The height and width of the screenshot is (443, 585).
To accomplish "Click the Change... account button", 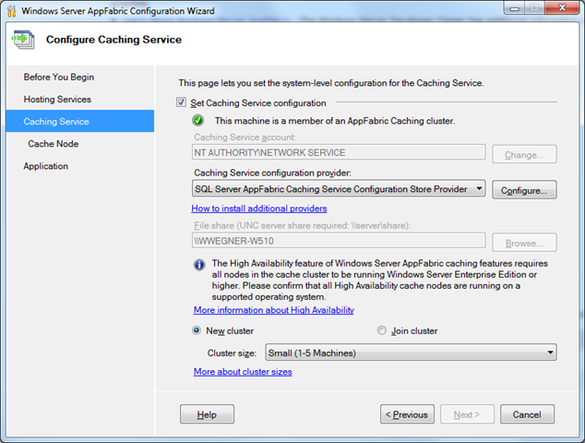I will pyautogui.click(x=524, y=154).
